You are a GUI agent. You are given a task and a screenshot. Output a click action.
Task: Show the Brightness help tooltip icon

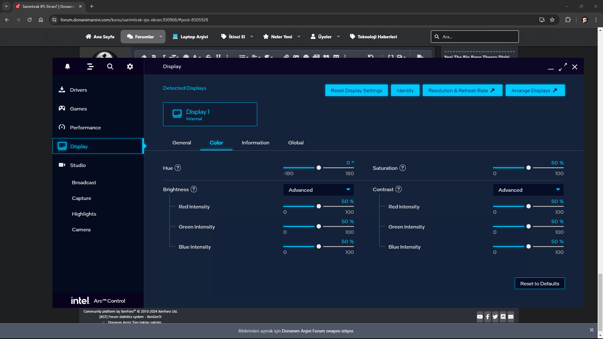(x=194, y=189)
